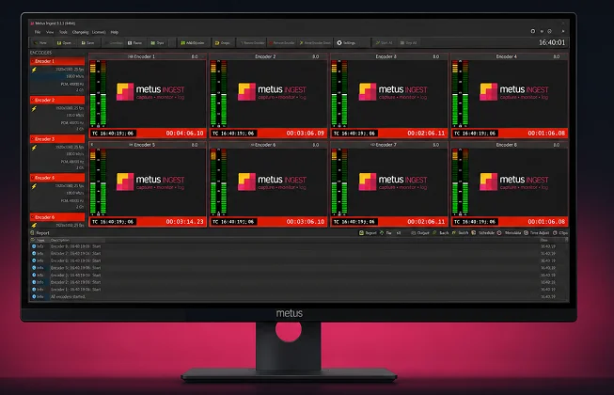Click the Save toolbar button
Screen dimensions: 614x395
point(88,42)
